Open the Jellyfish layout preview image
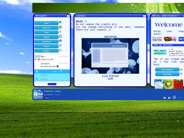The width and height of the screenshot is (184, 138). click(x=110, y=56)
